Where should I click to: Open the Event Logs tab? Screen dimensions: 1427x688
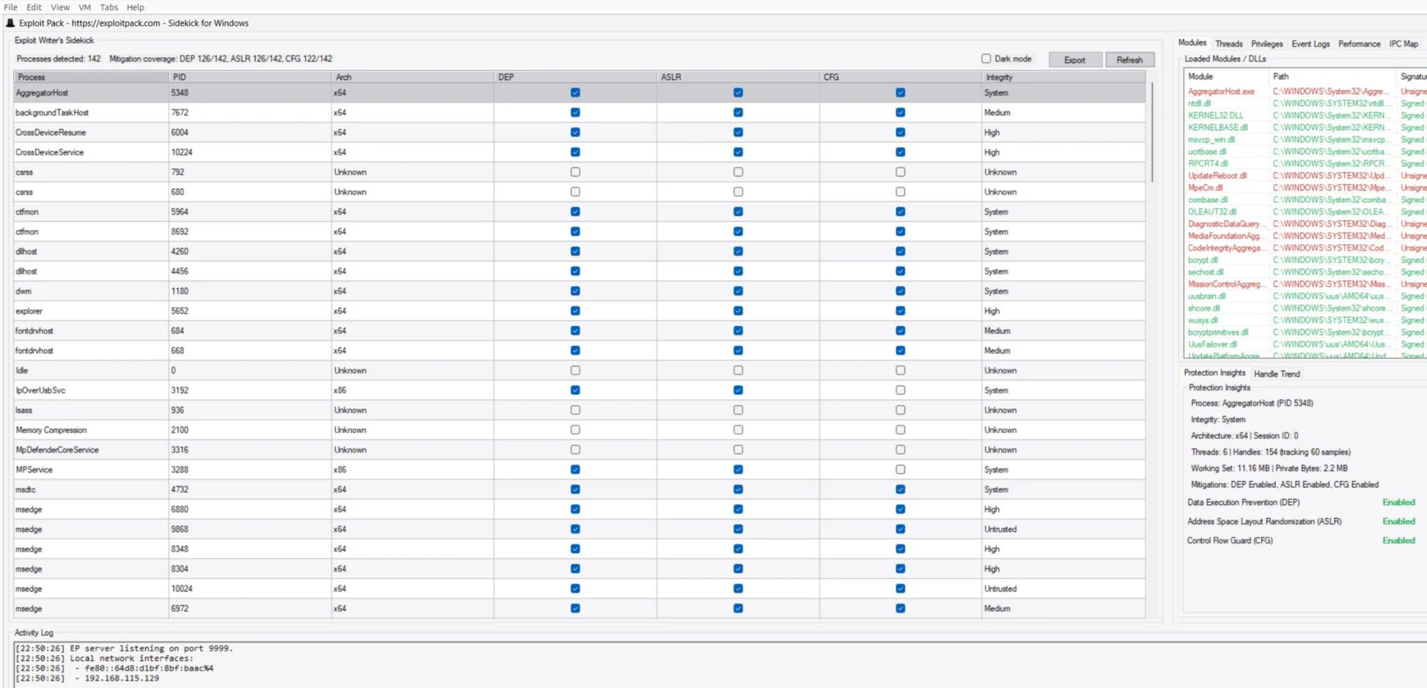click(x=1310, y=44)
